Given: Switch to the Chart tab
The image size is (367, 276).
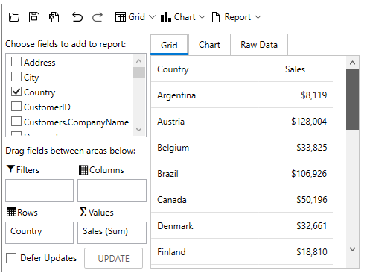Looking at the screenshot, I should [x=209, y=45].
